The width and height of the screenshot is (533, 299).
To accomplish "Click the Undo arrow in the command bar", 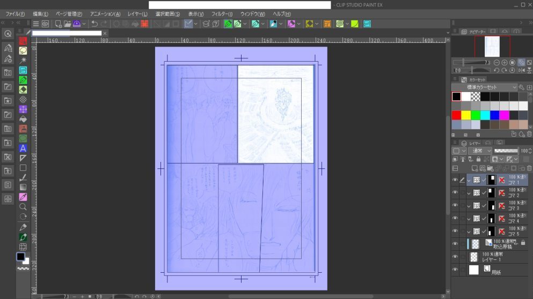I will [94, 24].
